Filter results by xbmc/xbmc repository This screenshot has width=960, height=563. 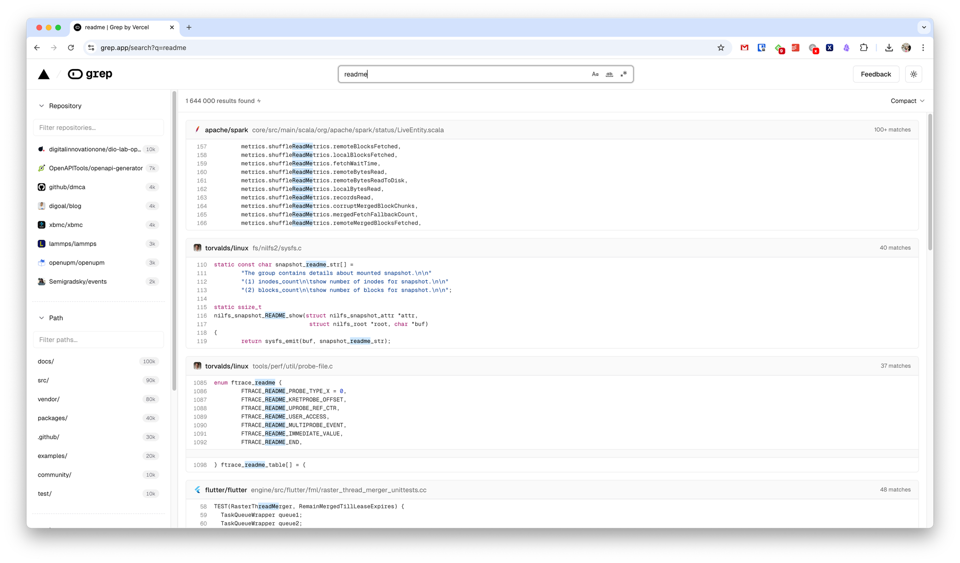pyautogui.click(x=66, y=225)
